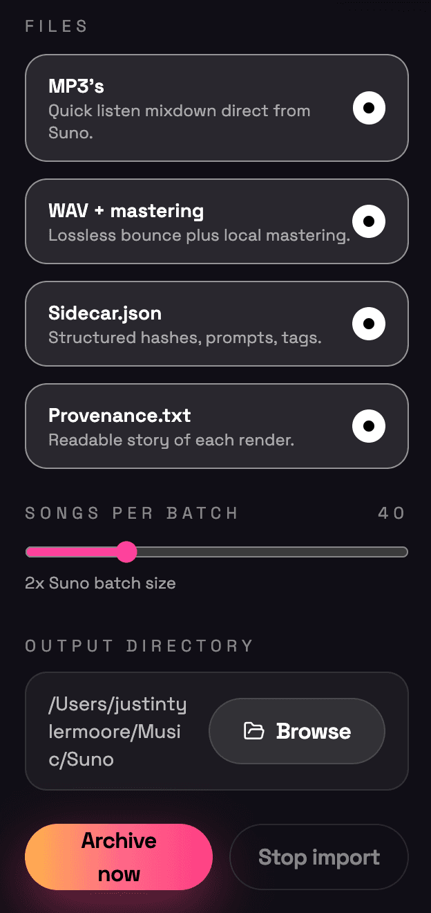This screenshot has width=431, height=913.
Task: Click the Songs Per Batch label
Action: [x=131, y=513]
